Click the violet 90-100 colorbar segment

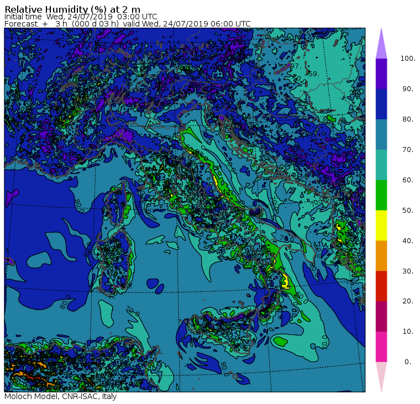click(381, 74)
